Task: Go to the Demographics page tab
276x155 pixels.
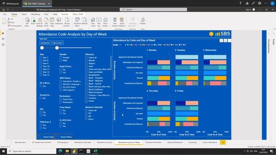Action: pyautogui.click(x=63, y=143)
